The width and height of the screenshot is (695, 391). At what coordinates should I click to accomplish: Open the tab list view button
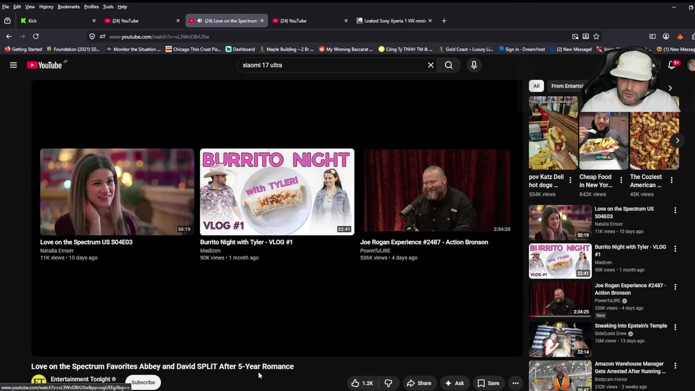(x=7, y=21)
